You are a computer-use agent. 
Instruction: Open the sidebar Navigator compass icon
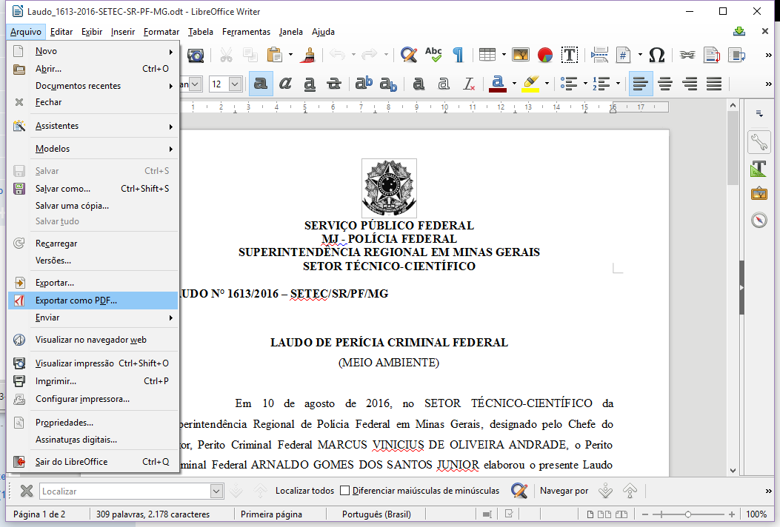759,220
